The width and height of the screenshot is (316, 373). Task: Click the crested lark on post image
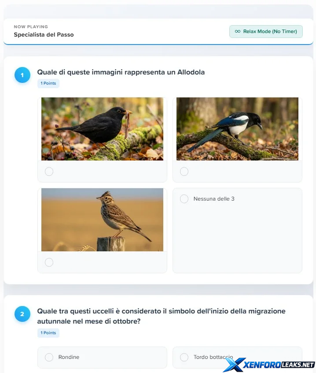pos(103,220)
